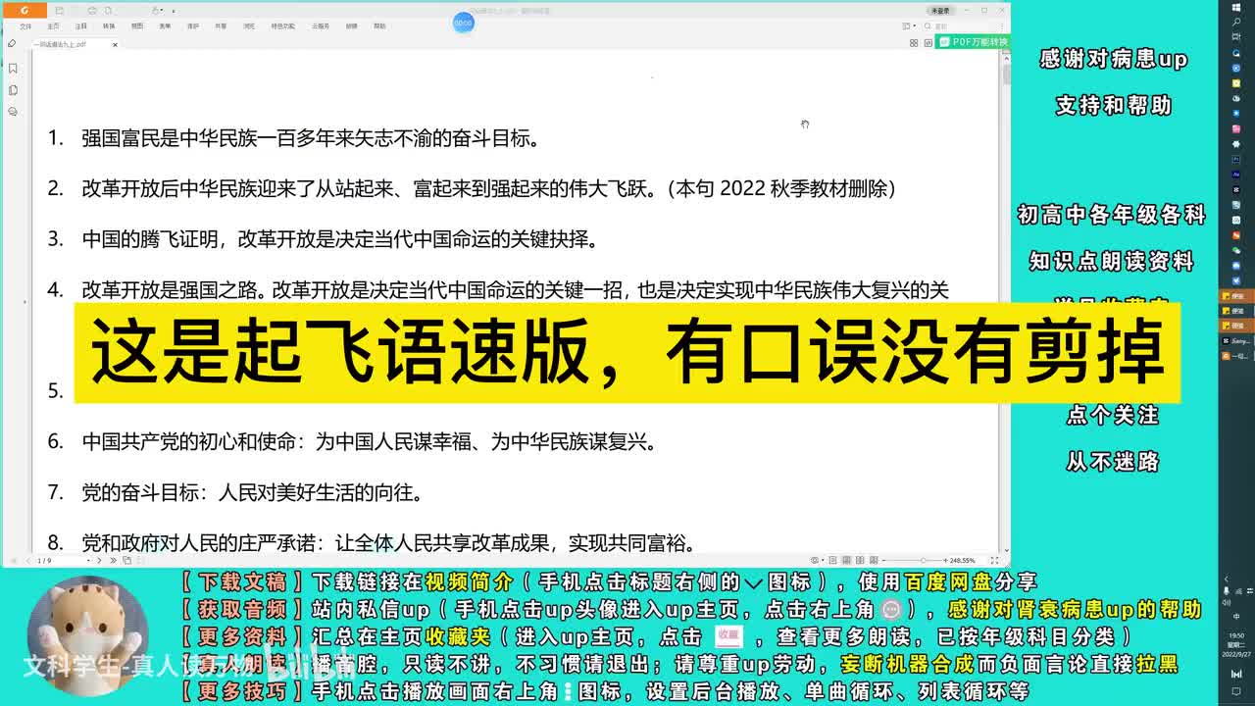Click Task View icon in taskbar

click(1235, 35)
